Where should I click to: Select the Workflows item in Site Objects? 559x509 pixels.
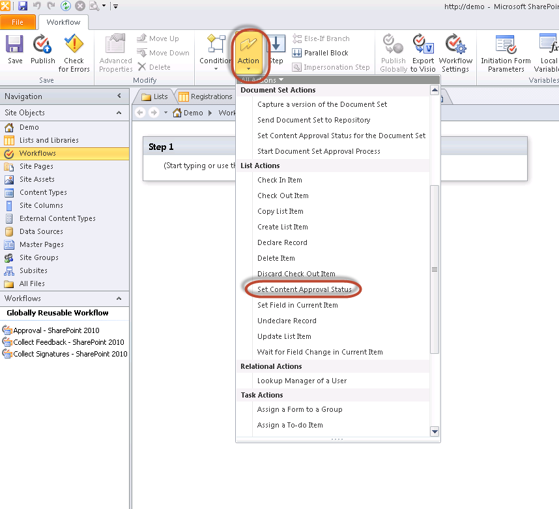pyautogui.click(x=39, y=153)
